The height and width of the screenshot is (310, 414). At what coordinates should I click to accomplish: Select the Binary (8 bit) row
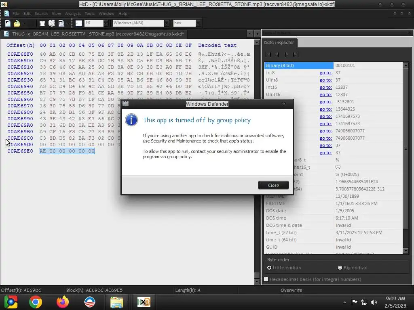[x=333, y=65]
